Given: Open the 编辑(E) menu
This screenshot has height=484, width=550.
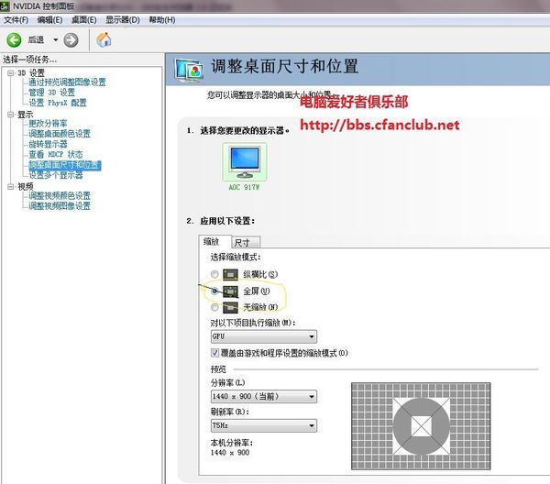Looking at the screenshot, I should (x=49, y=20).
